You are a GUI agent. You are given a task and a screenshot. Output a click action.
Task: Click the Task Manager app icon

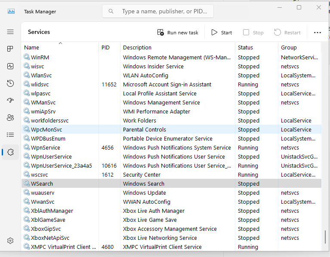(11, 11)
